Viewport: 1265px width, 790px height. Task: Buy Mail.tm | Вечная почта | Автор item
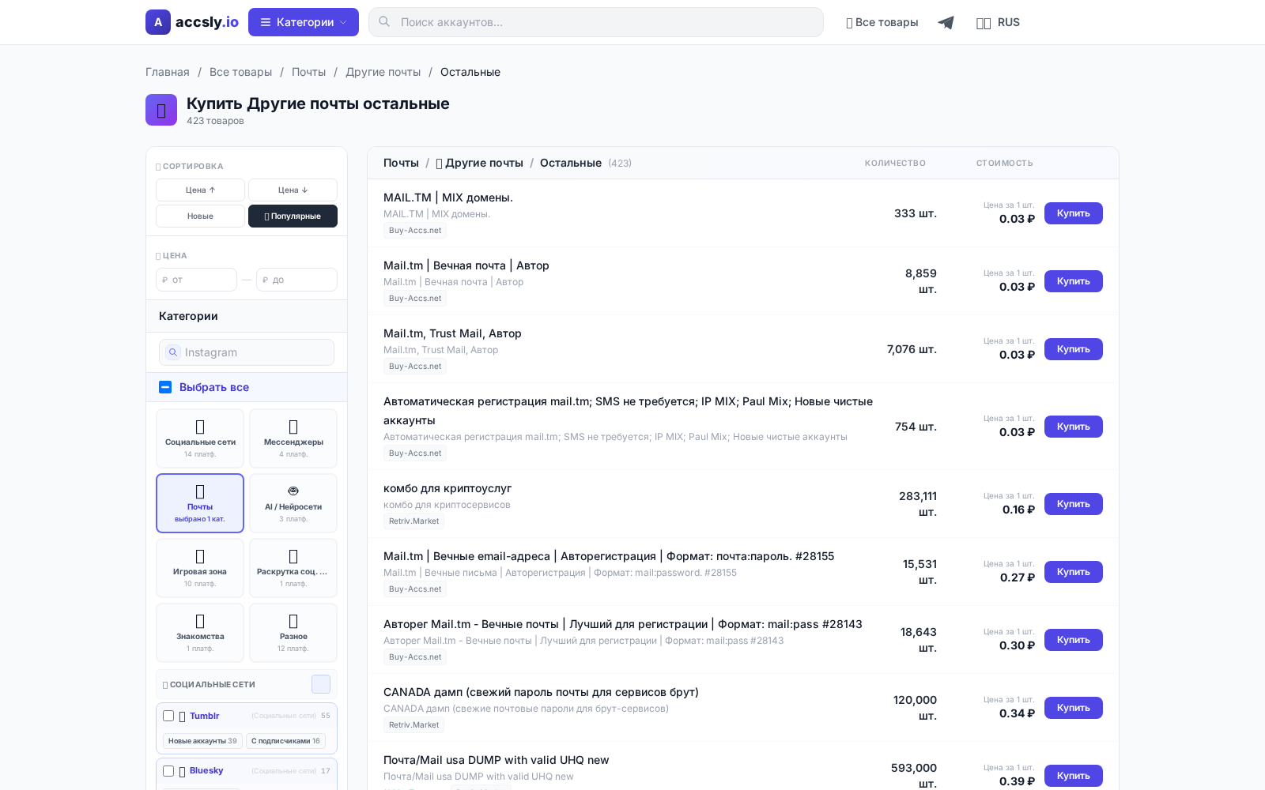pyautogui.click(x=1073, y=281)
